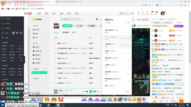Like current song from player bar heart

pyautogui.click(x=60, y=93)
